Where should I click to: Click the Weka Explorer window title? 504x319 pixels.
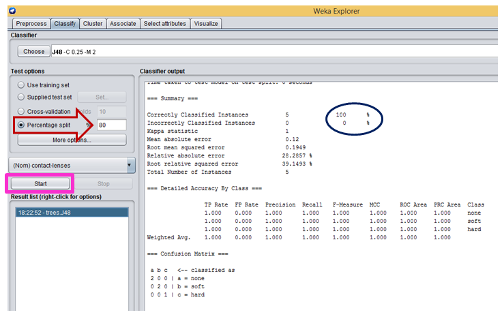[x=336, y=11]
